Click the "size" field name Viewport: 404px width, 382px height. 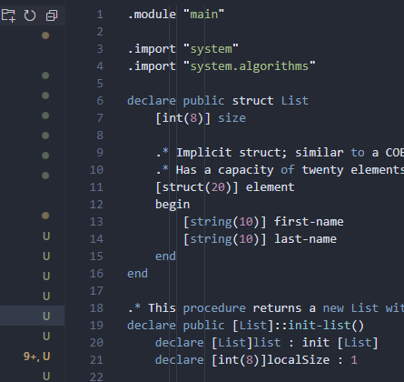[x=232, y=118]
